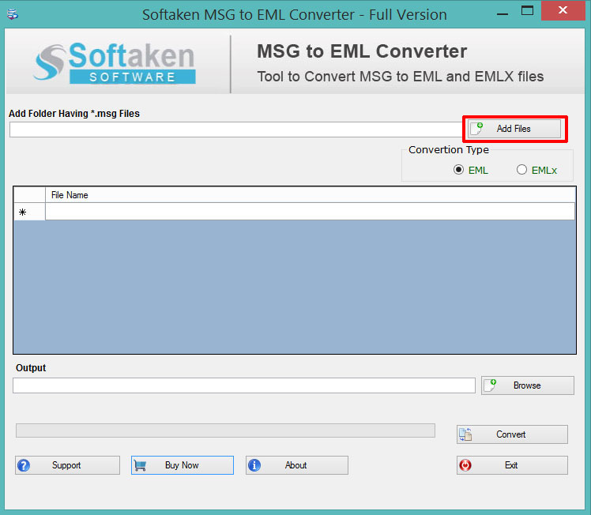Open the About dialog
591x515 pixels.
tap(297, 465)
